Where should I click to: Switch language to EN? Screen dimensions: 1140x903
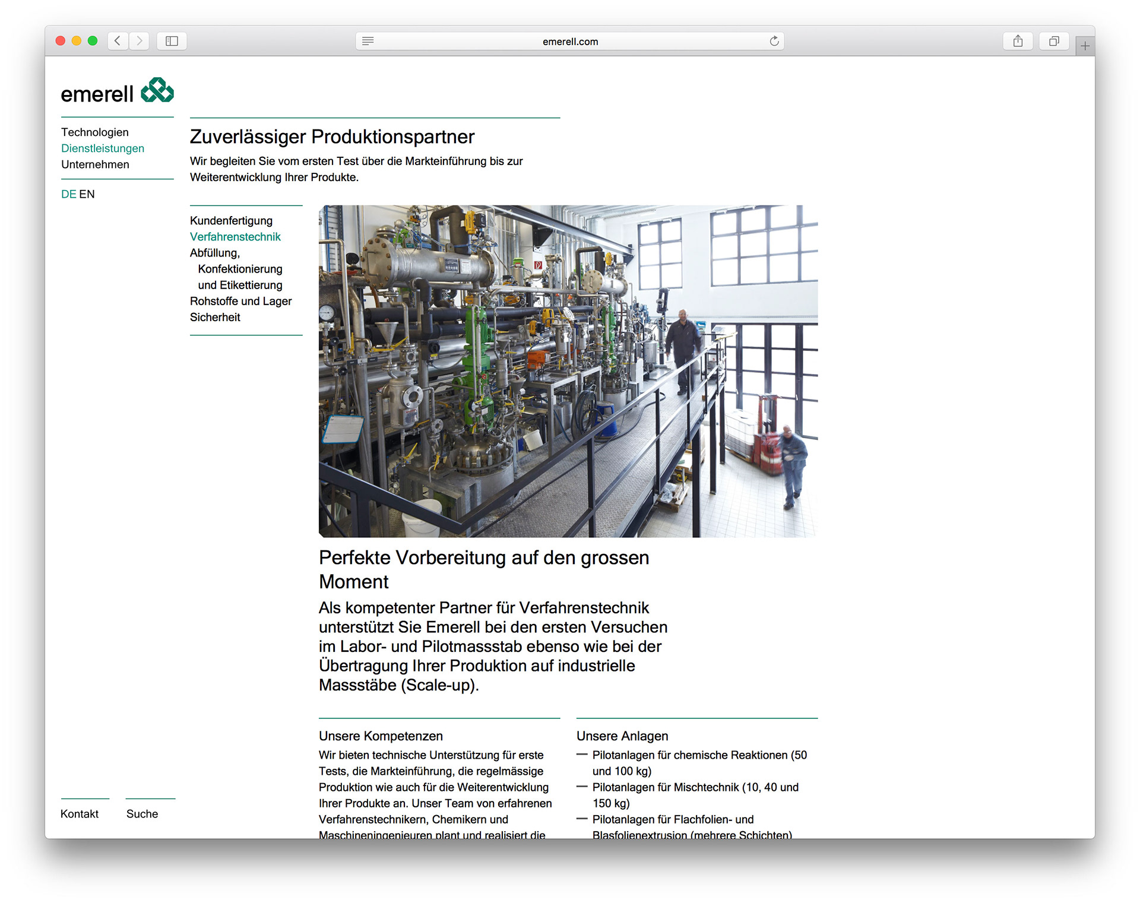click(87, 194)
